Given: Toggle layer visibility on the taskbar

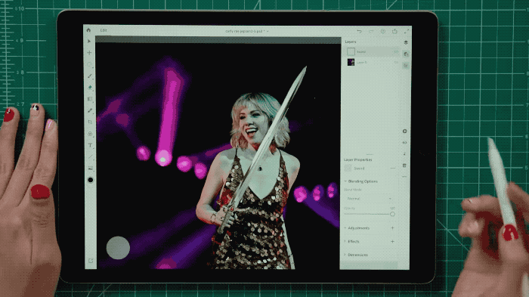Looking at the screenshot, I should 404,143.
